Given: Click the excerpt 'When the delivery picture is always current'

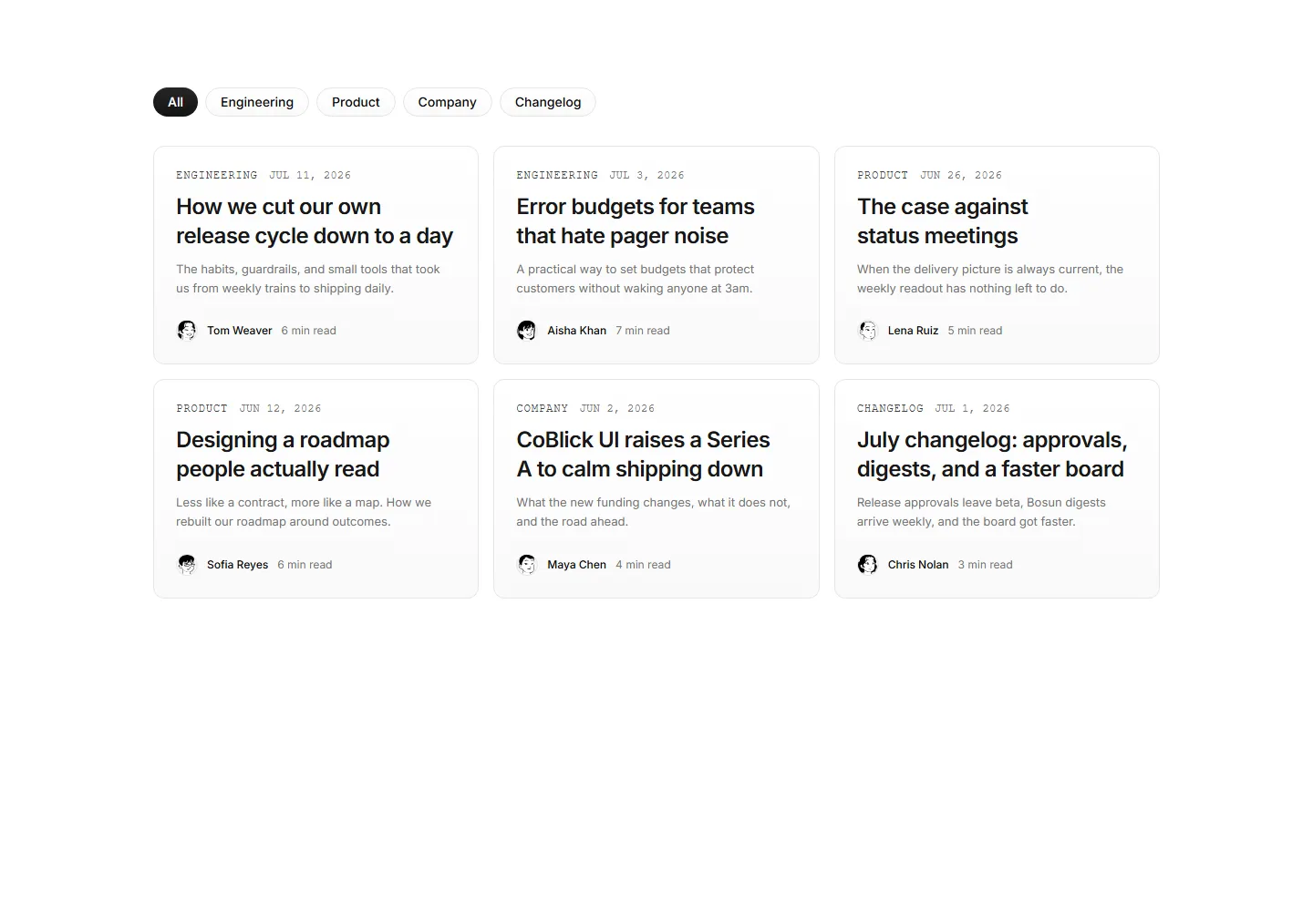Looking at the screenshot, I should (x=990, y=279).
